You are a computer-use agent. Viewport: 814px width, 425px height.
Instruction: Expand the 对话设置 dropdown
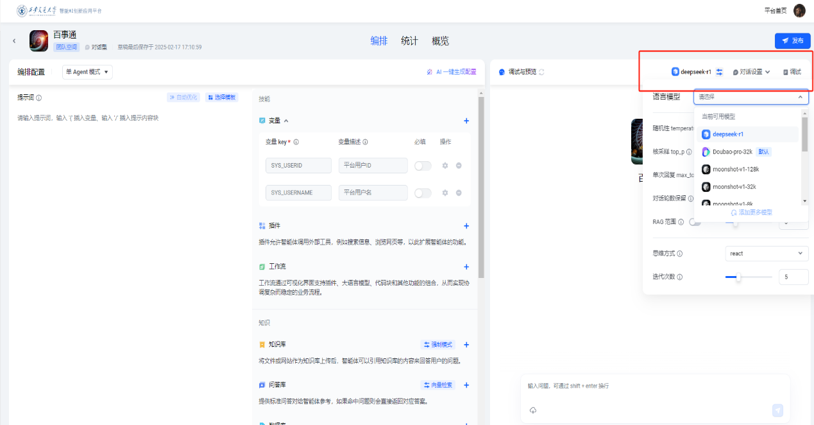coord(751,72)
